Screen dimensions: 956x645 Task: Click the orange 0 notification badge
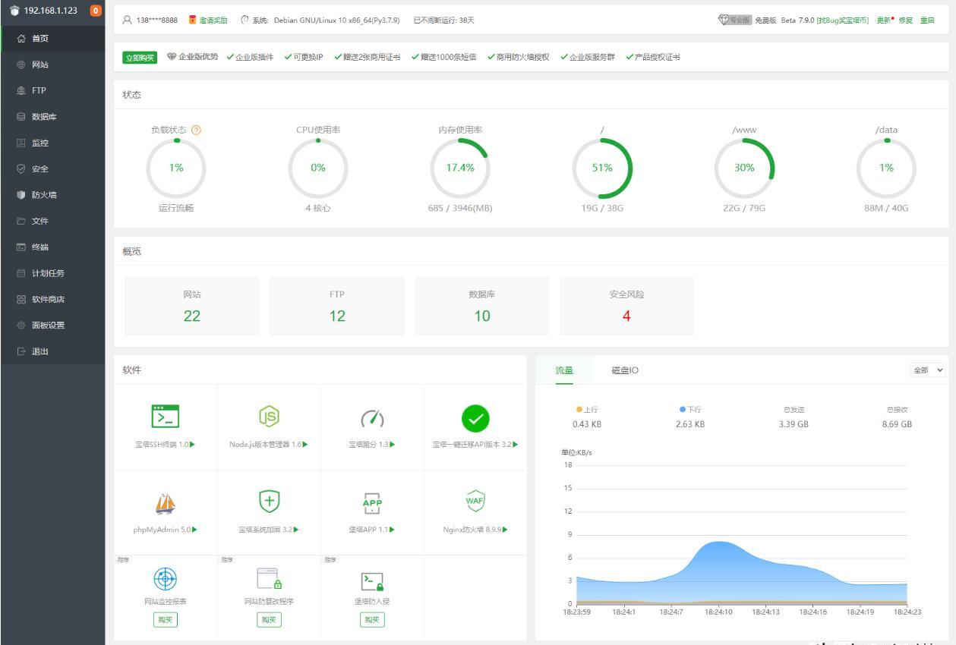(95, 10)
